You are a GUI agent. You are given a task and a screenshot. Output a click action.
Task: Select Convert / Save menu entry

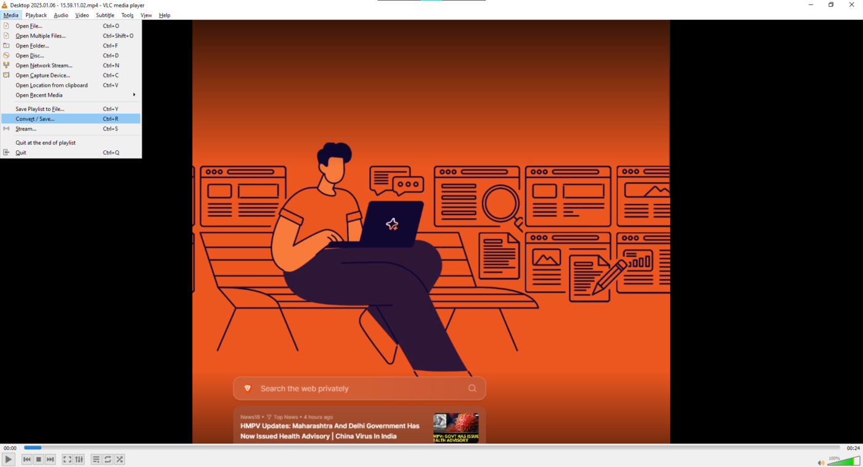pos(70,119)
